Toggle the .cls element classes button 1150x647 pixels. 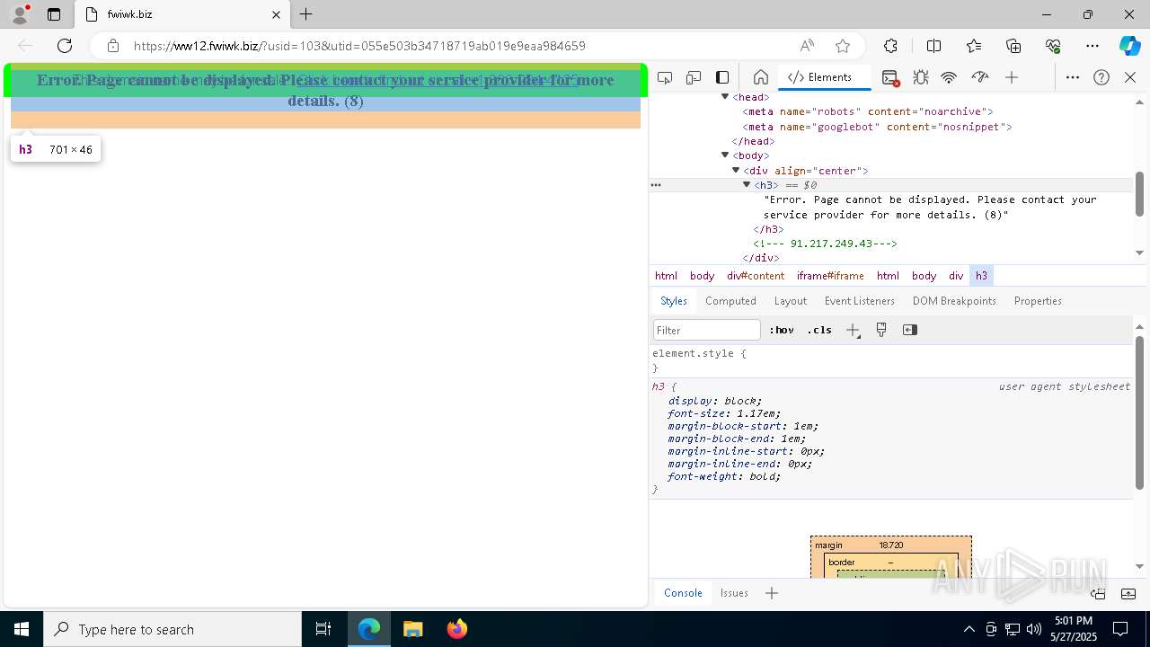(819, 330)
